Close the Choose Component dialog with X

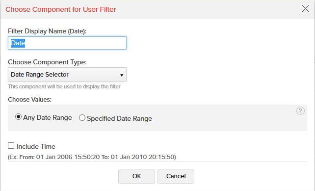pyautogui.click(x=305, y=9)
